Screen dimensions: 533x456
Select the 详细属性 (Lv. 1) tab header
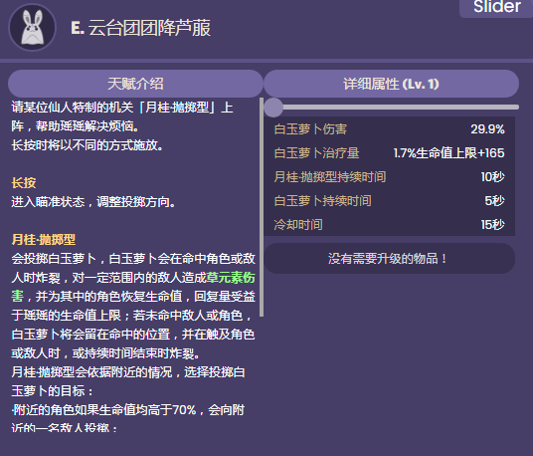tap(391, 84)
